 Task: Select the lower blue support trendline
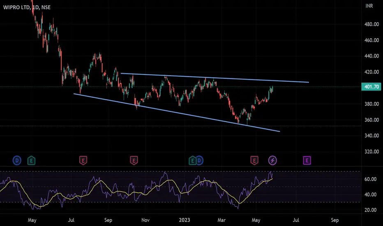pos(177,113)
